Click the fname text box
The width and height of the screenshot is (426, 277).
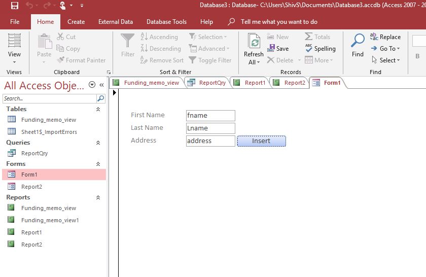(x=210, y=116)
